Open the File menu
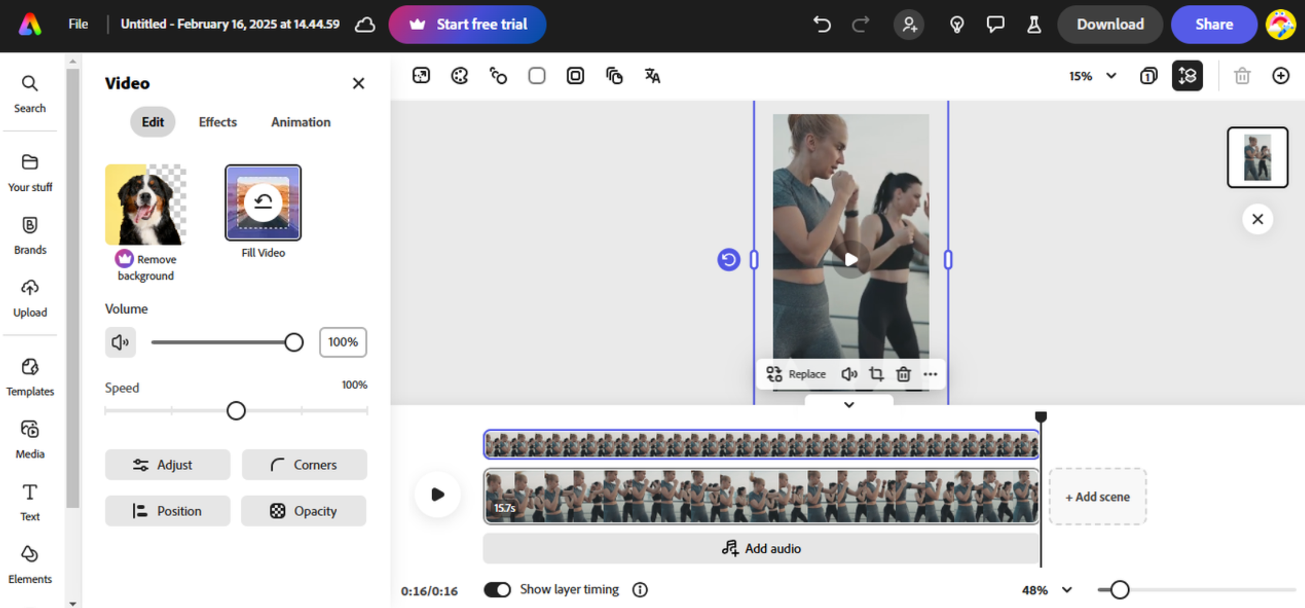Image resolution: width=1305 pixels, height=608 pixels. 77,24
